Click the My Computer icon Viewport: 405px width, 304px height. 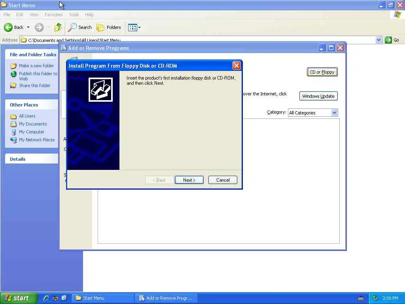point(13,132)
